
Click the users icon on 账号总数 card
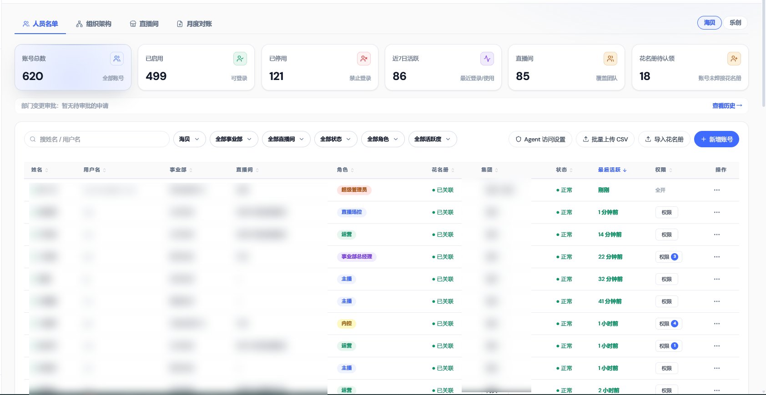[x=117, y=59]
